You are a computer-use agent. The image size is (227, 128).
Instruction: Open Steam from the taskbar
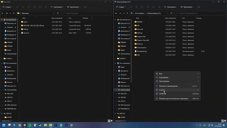point(40,125)
